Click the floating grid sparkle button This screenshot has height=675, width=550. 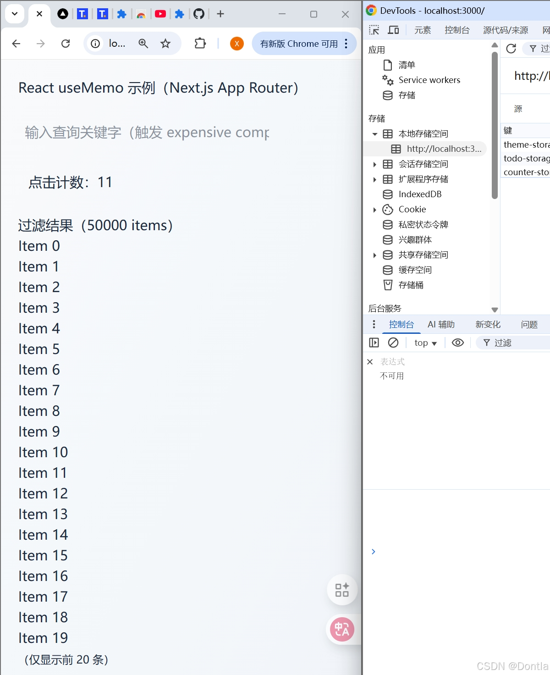[x=342, y=590]
